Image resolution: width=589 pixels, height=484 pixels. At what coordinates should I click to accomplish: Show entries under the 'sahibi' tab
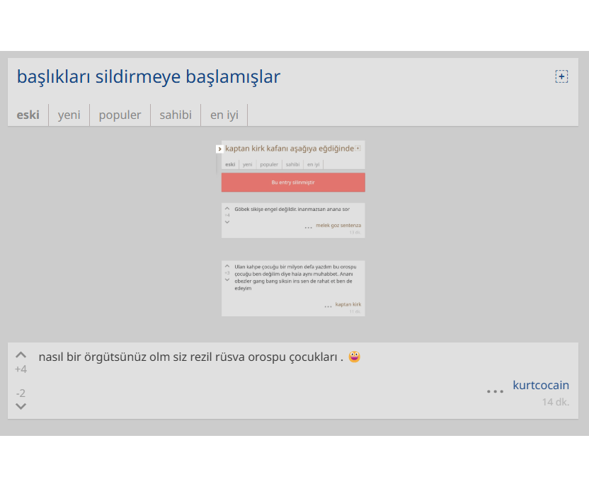pos(176,115)
